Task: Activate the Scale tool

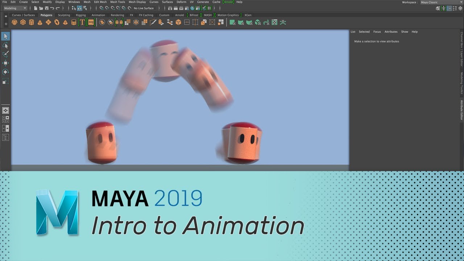Action: coord(5,81)
